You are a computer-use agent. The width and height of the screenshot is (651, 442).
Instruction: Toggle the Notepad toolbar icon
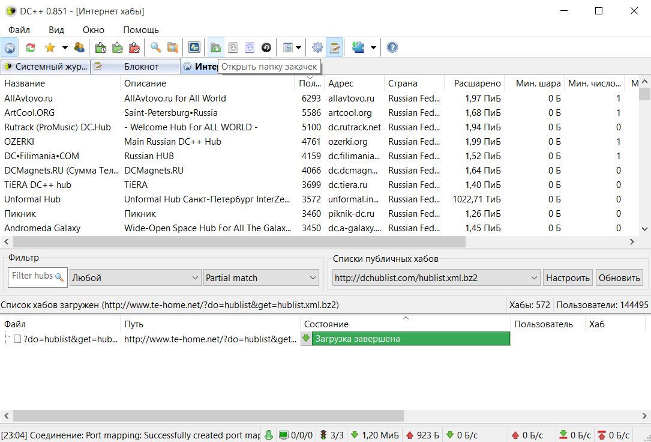click(x=334, y=48)
